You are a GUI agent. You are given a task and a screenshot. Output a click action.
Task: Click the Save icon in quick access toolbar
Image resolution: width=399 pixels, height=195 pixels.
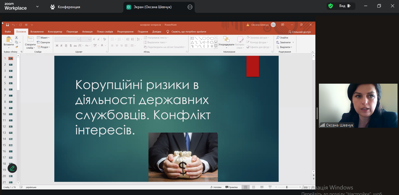[7, 25]
